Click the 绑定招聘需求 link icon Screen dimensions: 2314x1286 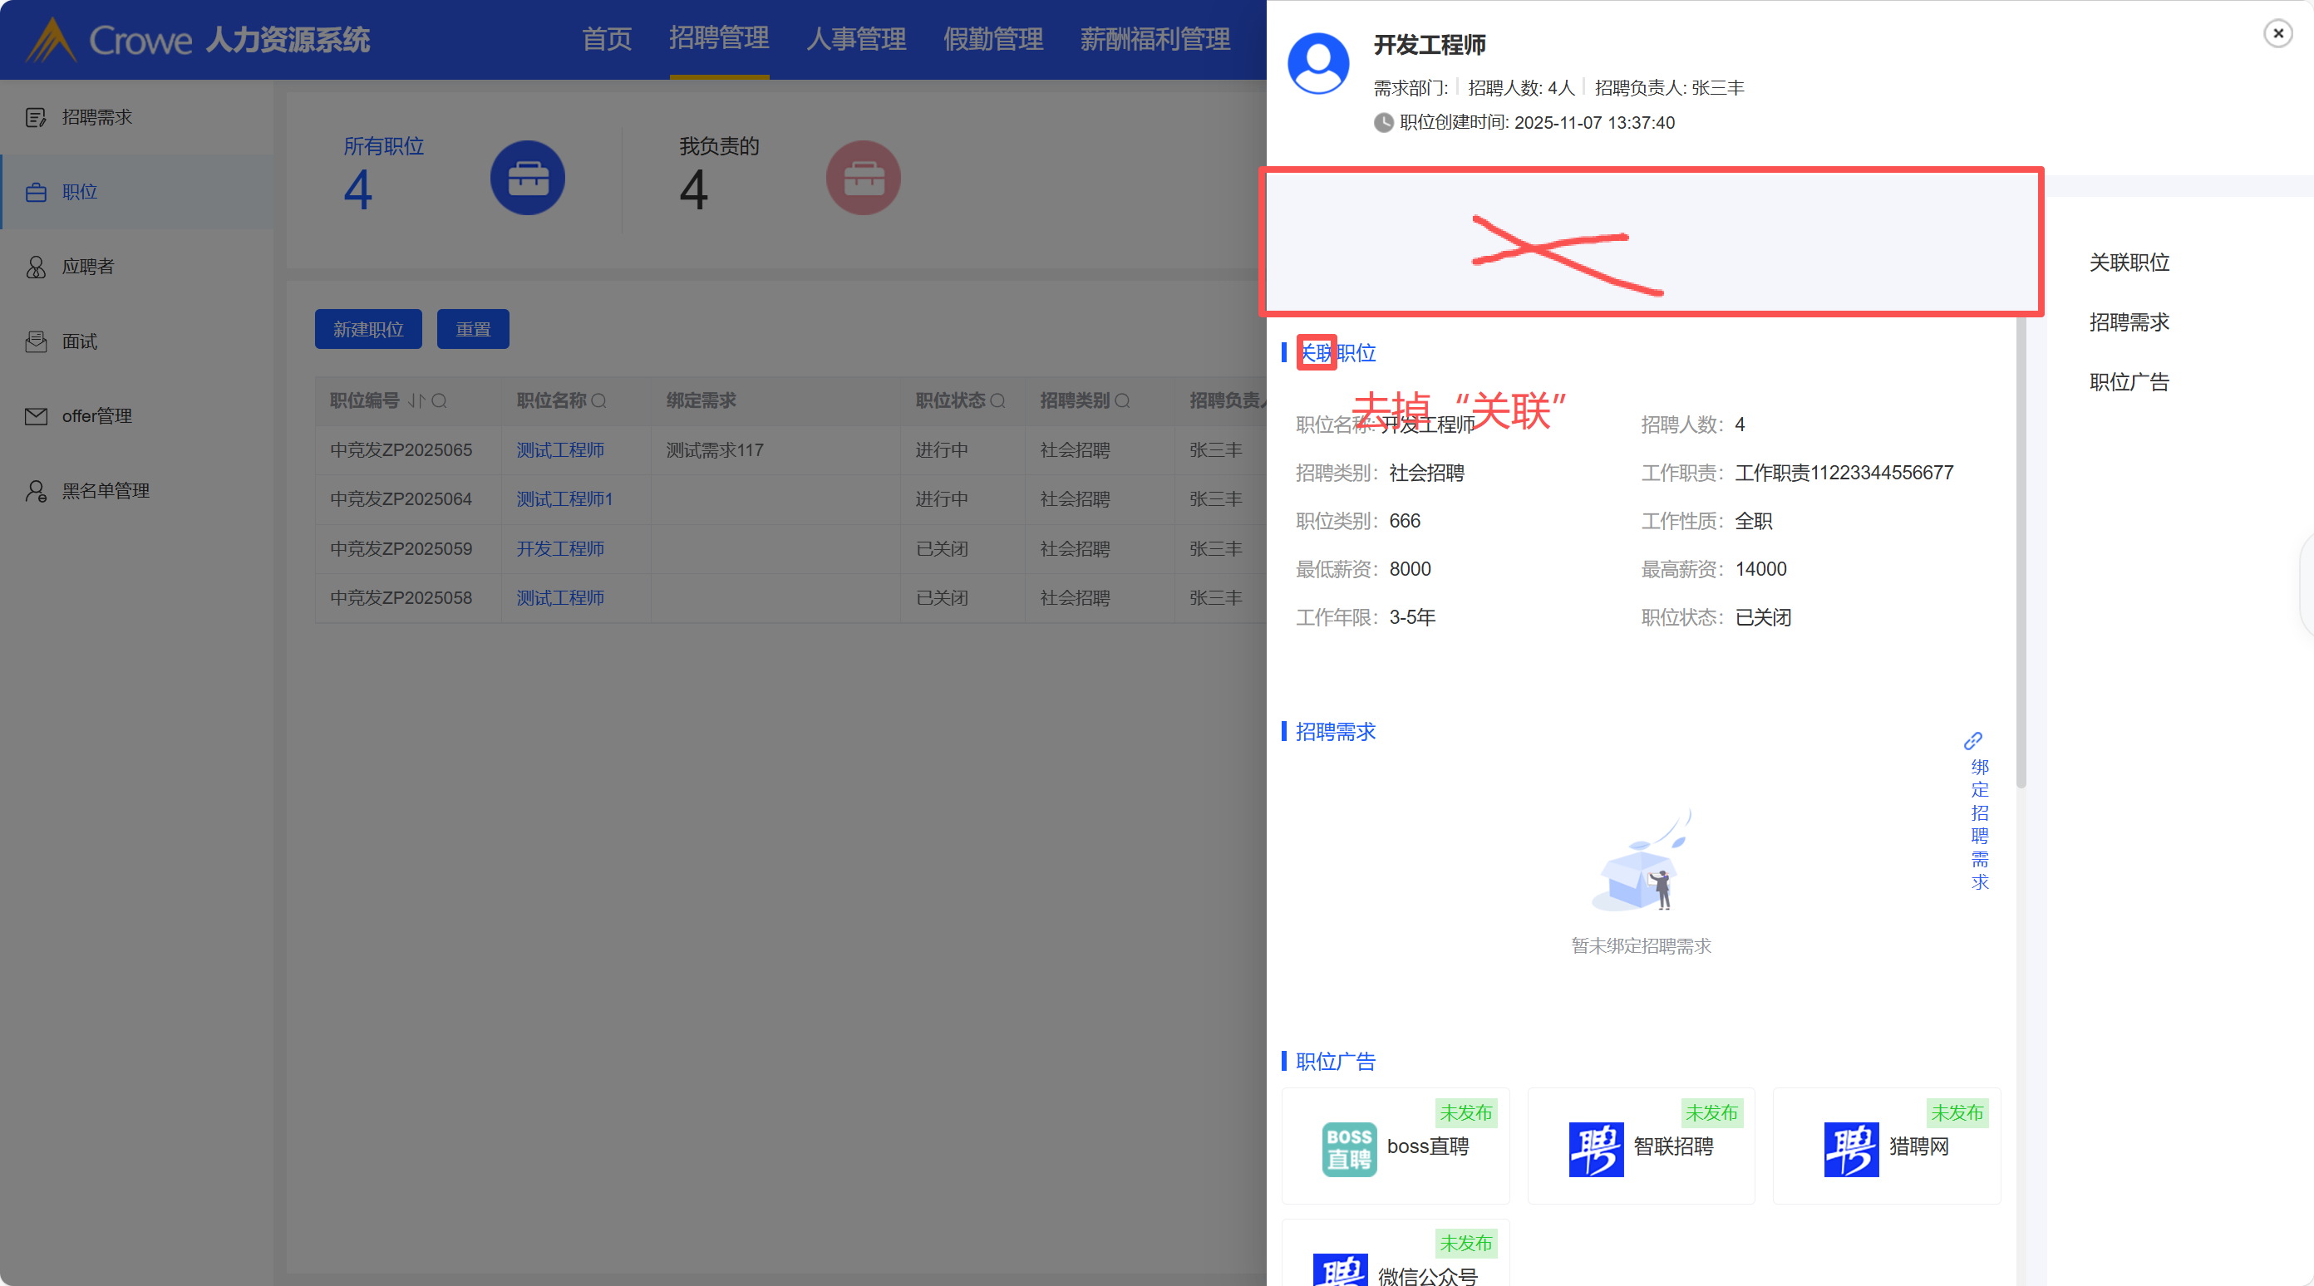coord(1972,741)
